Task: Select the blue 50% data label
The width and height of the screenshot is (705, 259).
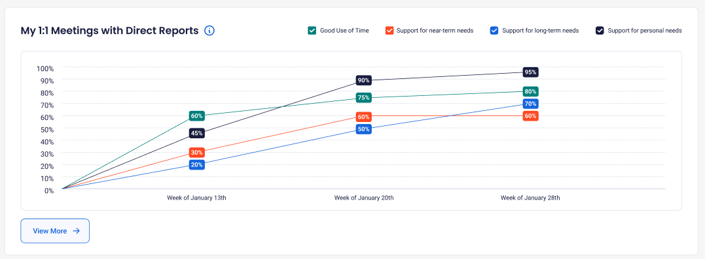Action: tap(363, 129)
